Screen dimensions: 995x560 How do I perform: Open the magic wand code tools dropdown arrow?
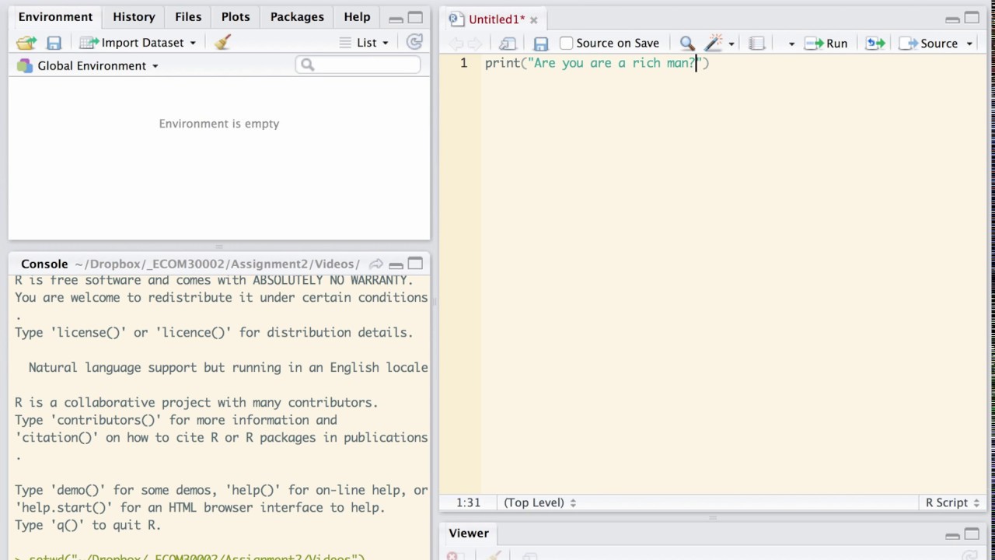click(x=731, y=44)
